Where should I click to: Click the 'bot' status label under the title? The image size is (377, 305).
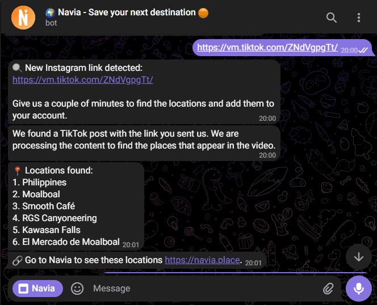tap(52, 23)
